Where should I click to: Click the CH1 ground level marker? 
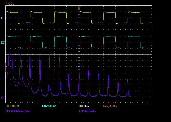[x=3, y=18]
